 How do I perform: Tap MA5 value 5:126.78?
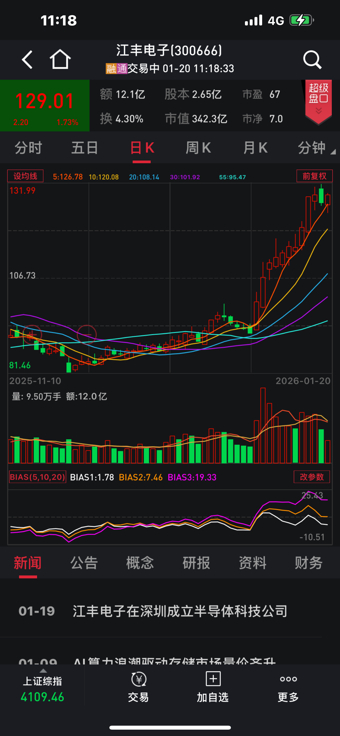[x=68, y=177]
